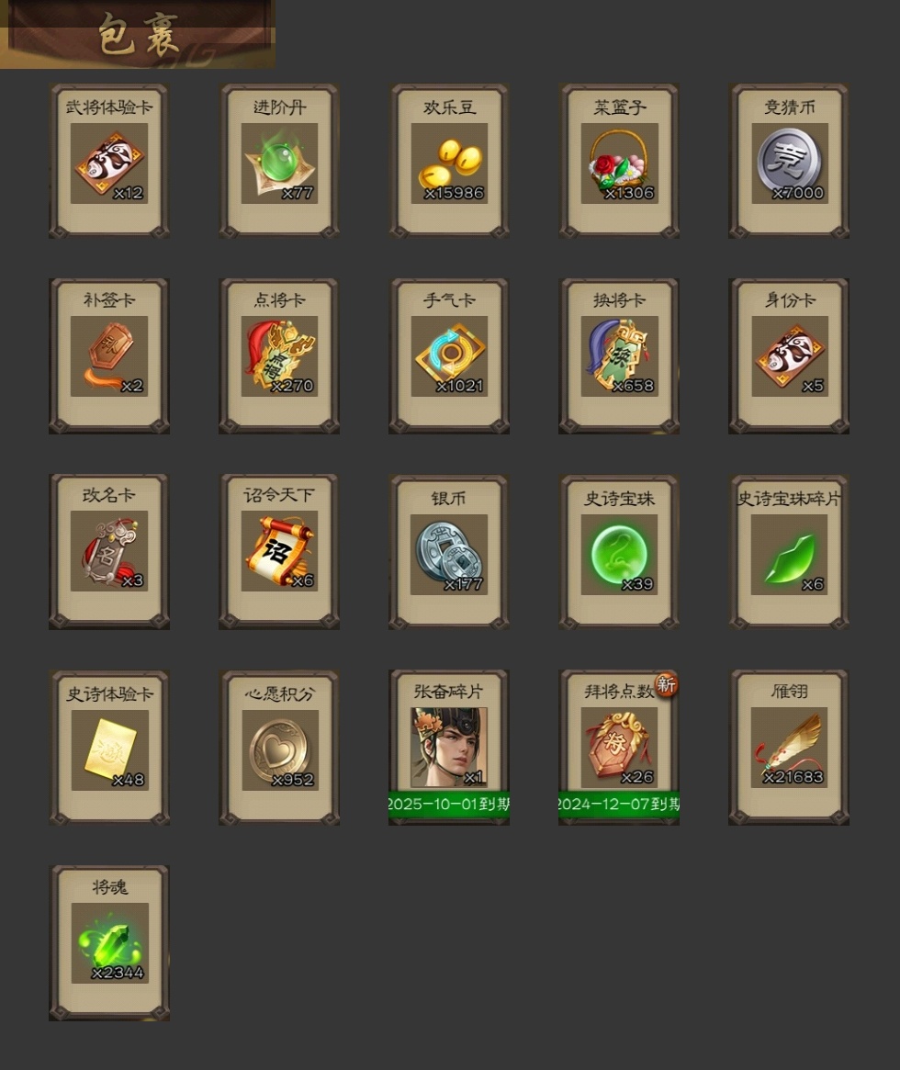
Task: Select the 改名卡 rename card
Action: point(109,551)
